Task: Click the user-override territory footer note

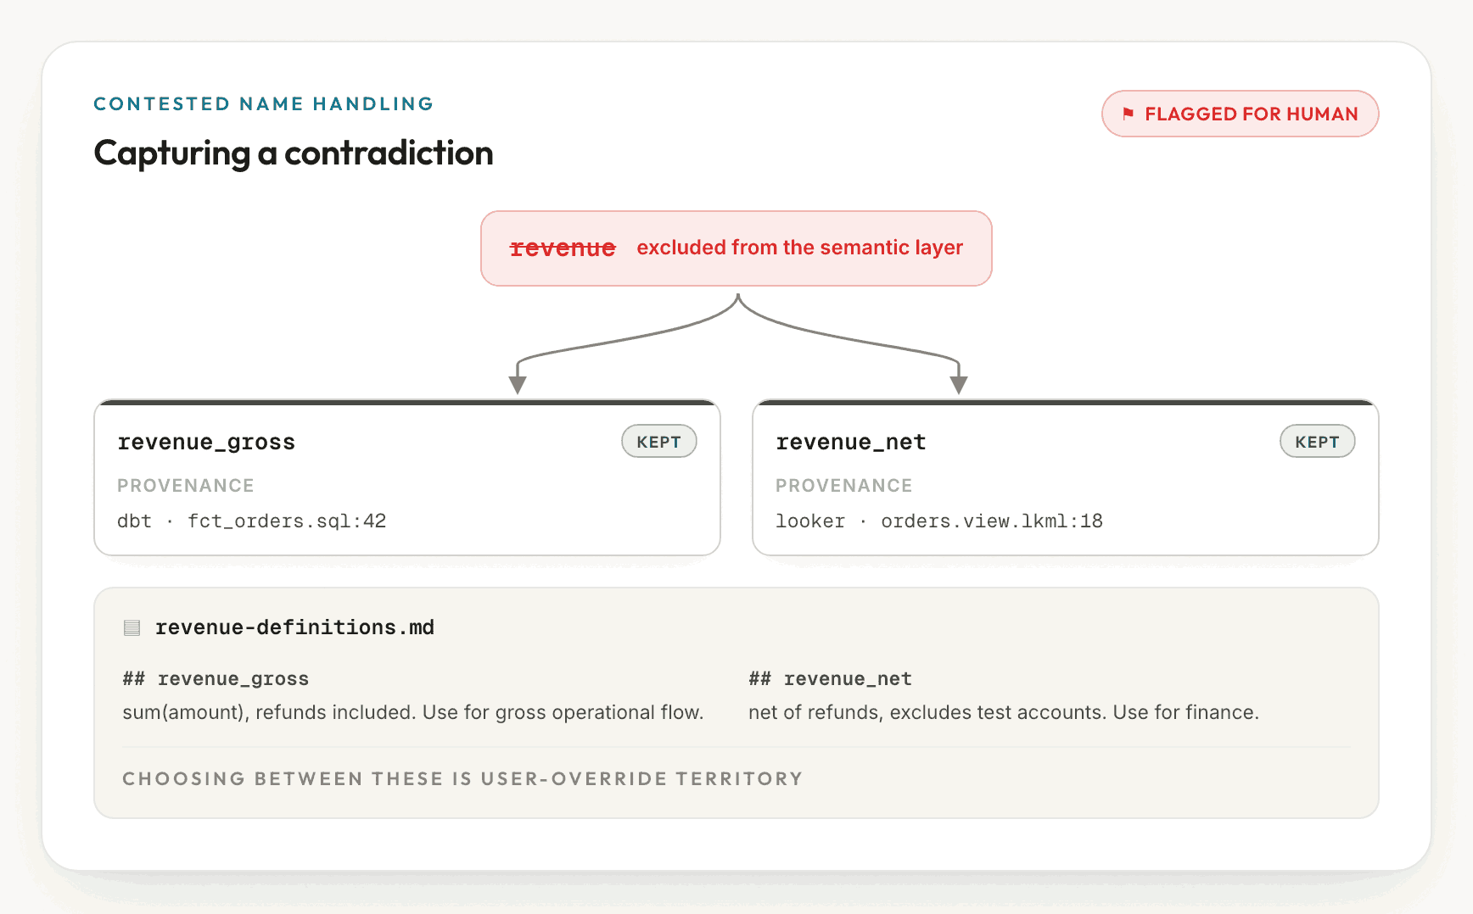Action: coord(462,778)
